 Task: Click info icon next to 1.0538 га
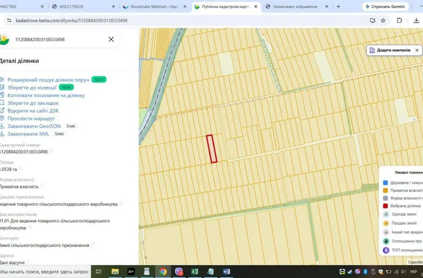coord(21,169)
